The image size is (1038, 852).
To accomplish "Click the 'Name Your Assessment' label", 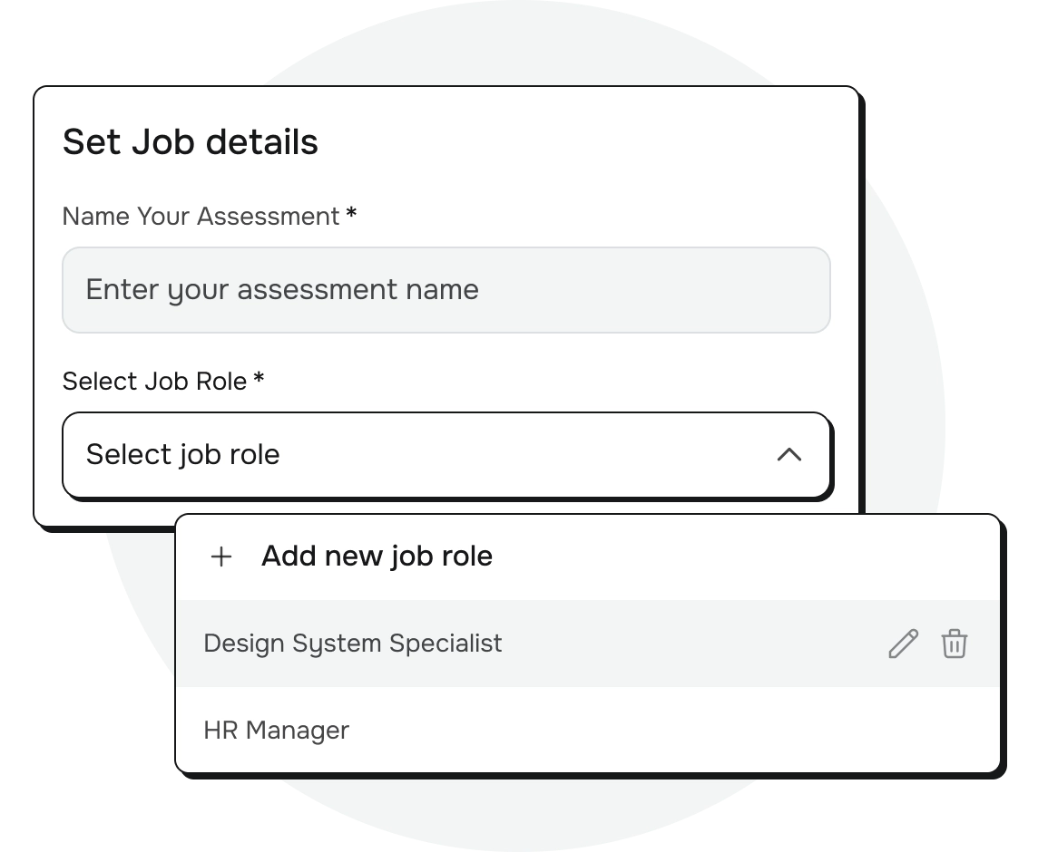I will point(201,217).
